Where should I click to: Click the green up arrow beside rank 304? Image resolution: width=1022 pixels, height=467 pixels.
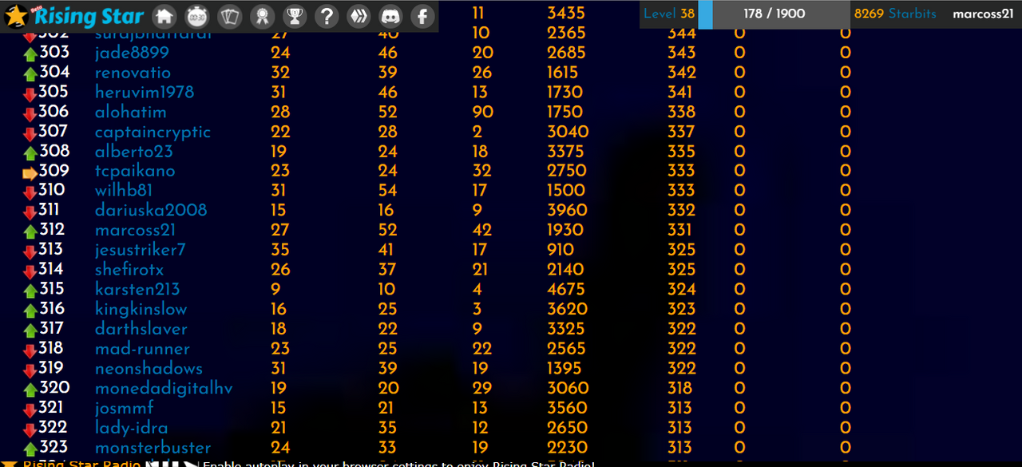tap(30, 74)
